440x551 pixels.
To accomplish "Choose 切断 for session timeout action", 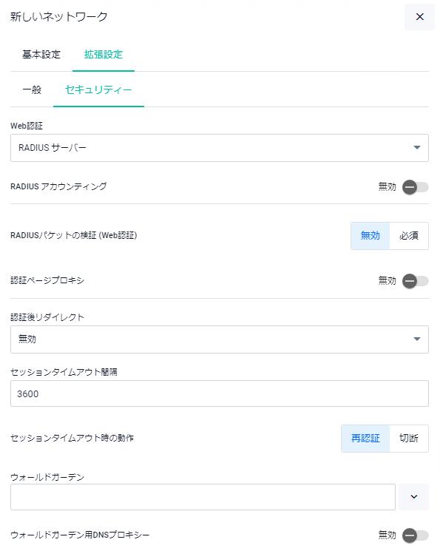I will pos(409,438).
